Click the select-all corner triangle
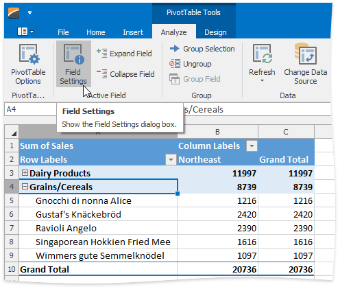This screenshot has width=340, height=289. point(14,133)
